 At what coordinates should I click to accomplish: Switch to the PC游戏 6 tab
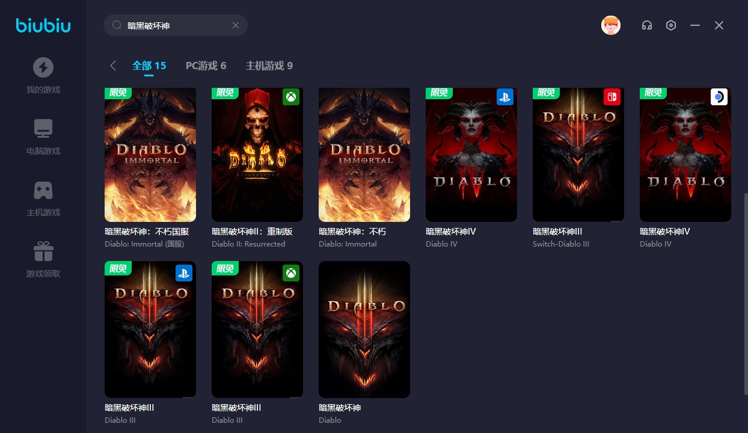206,66
